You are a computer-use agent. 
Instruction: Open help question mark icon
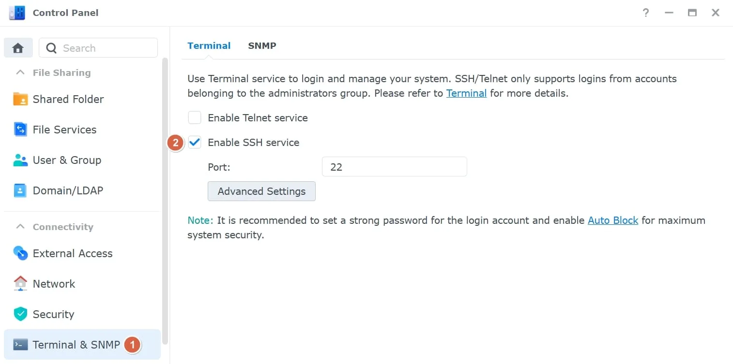click(646, 13)
